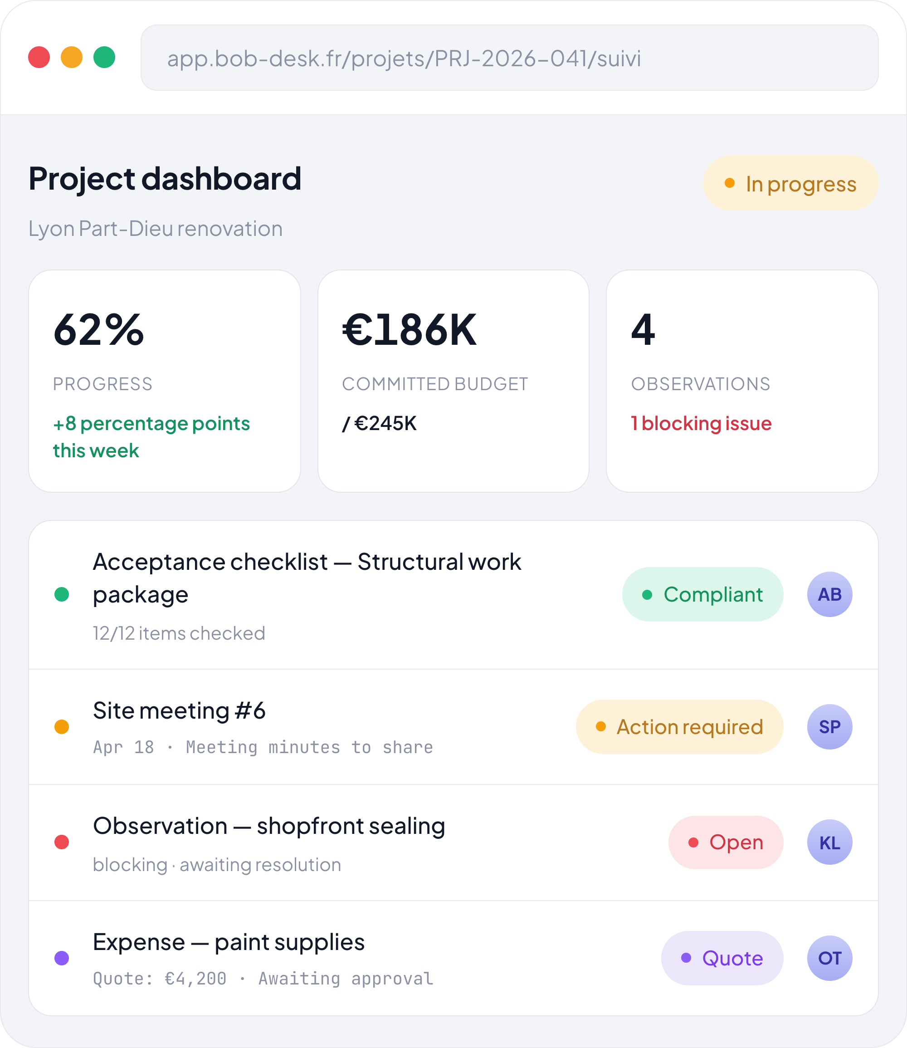This screenshot has height=1048, width=907.
Task: Open the 62% Progress card
Action: tap(165, 381)
